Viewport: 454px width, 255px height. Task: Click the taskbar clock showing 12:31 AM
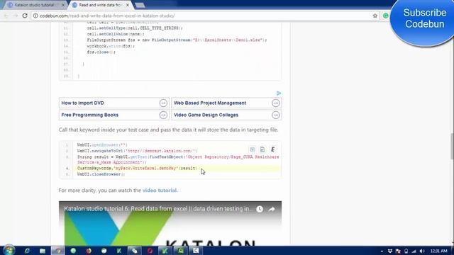pos(438,251)
